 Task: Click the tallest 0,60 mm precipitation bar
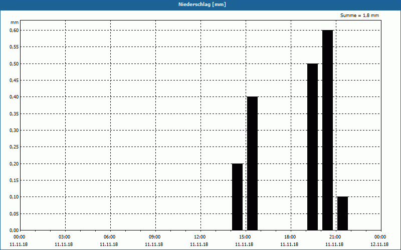coord(328,130)
